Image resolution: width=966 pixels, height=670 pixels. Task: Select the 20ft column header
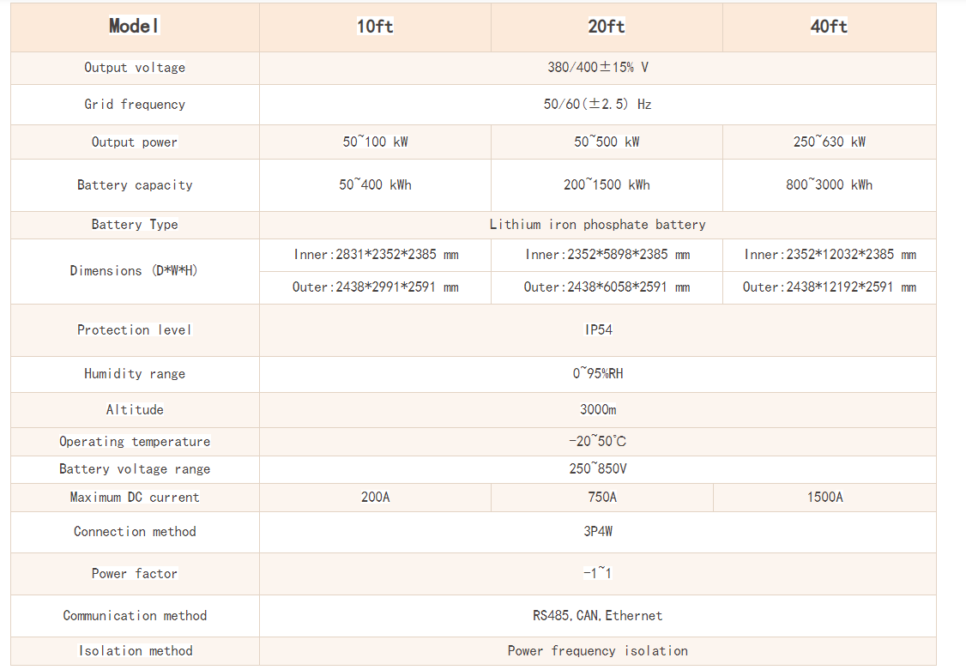point(607,27)
